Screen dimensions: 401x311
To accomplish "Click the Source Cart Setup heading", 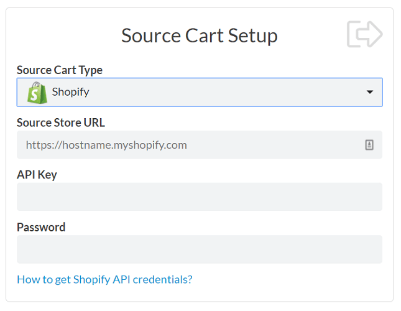I will tap(199, 35).
